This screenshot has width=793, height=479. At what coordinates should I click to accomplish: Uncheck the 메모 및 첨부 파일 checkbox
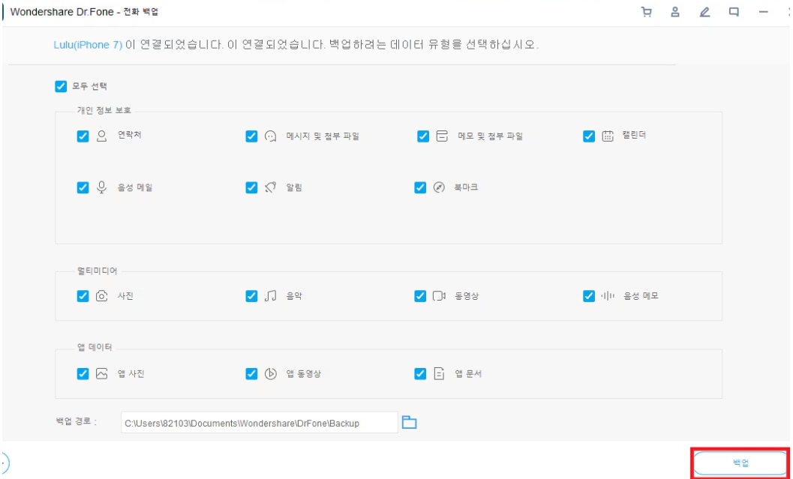point(423,136)
